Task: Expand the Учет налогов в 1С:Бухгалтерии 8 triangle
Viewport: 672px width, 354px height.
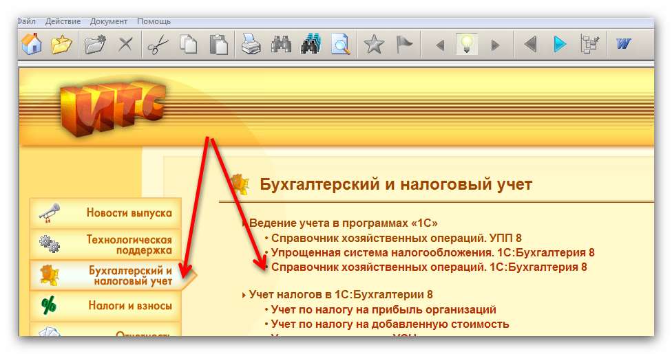Action: 244,295
